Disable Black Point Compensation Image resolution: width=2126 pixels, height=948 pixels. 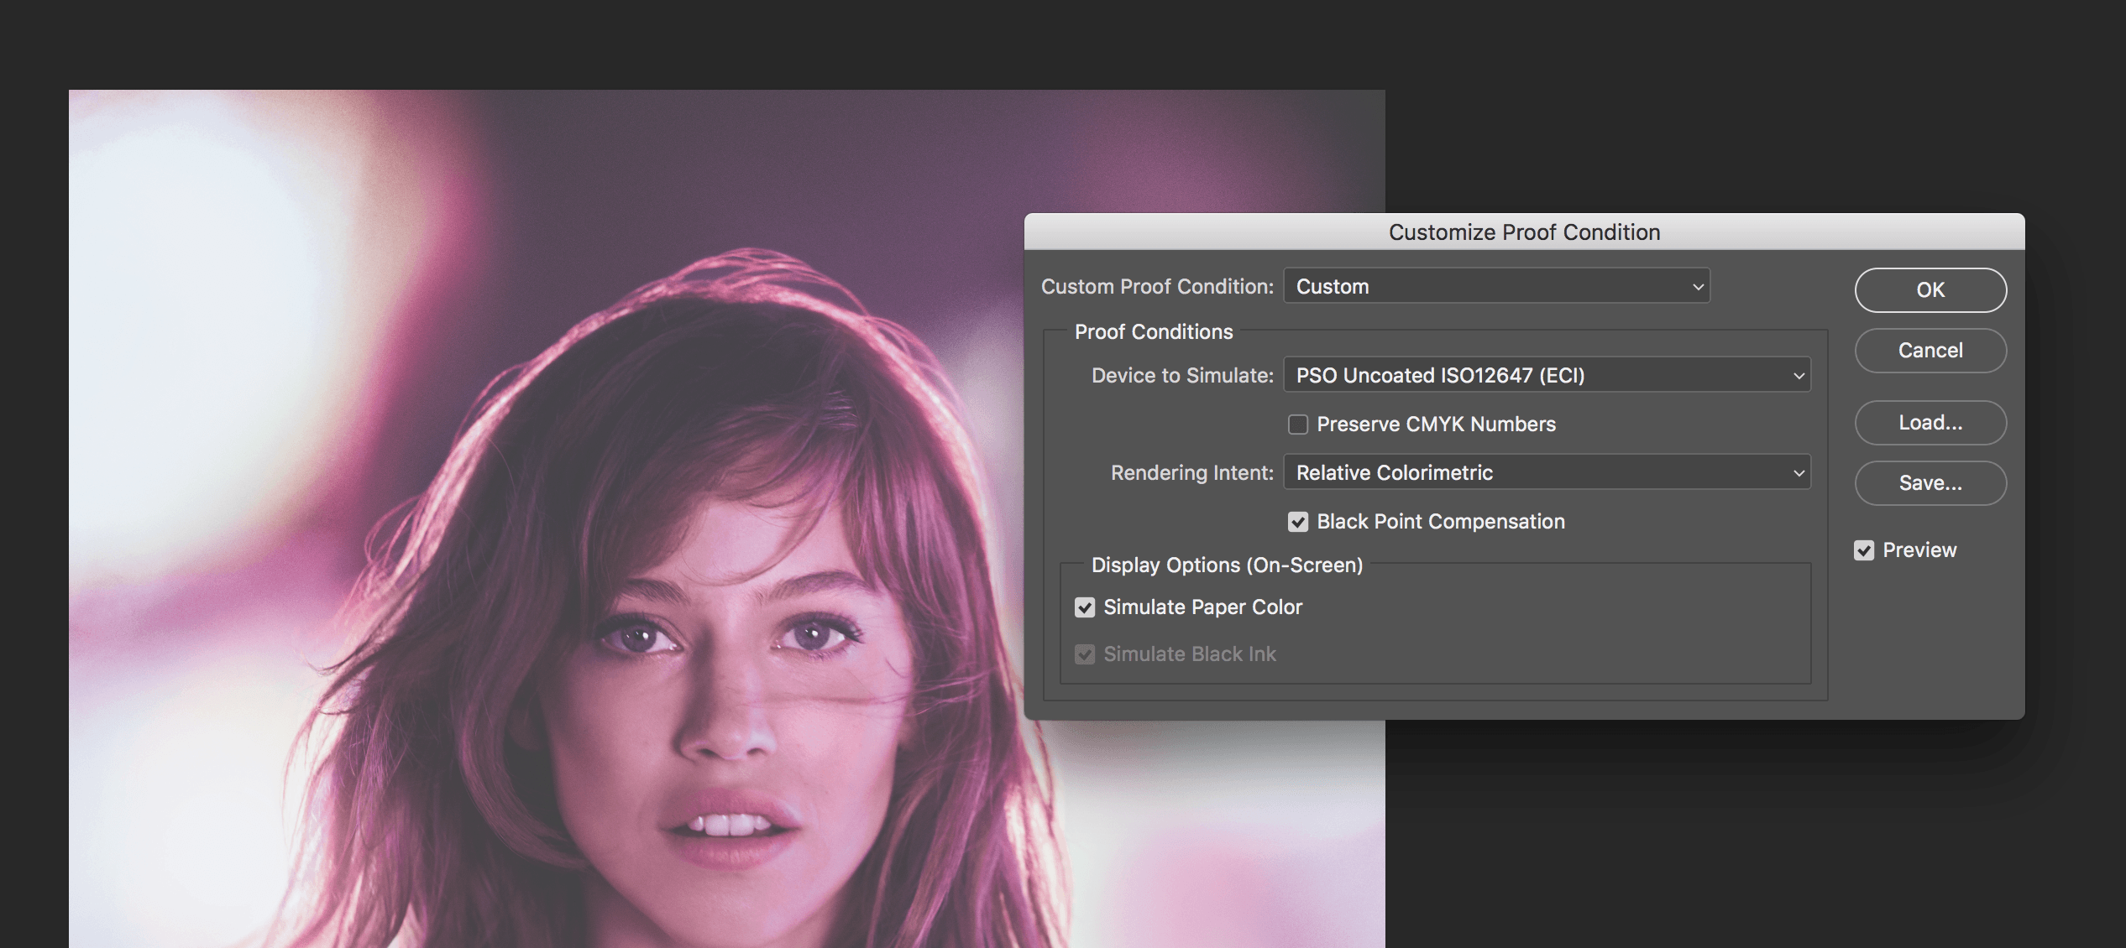tap(1297, 521)
